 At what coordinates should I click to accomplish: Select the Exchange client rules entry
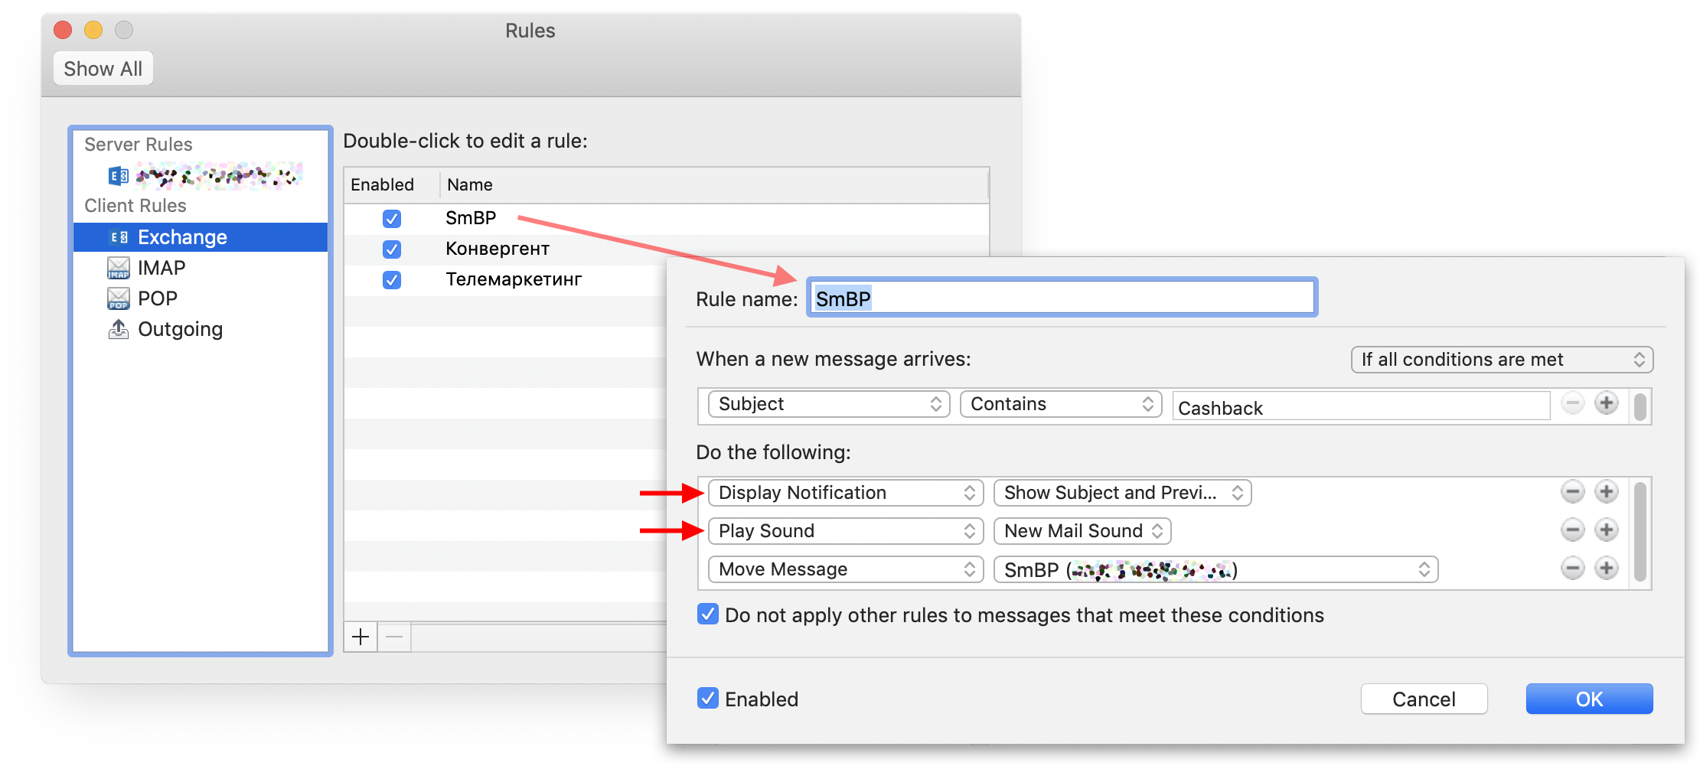[201, 237]
